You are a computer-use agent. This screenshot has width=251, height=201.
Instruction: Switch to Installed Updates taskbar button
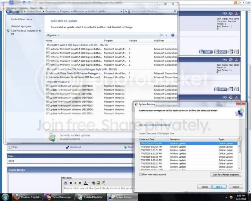[90, 197]
